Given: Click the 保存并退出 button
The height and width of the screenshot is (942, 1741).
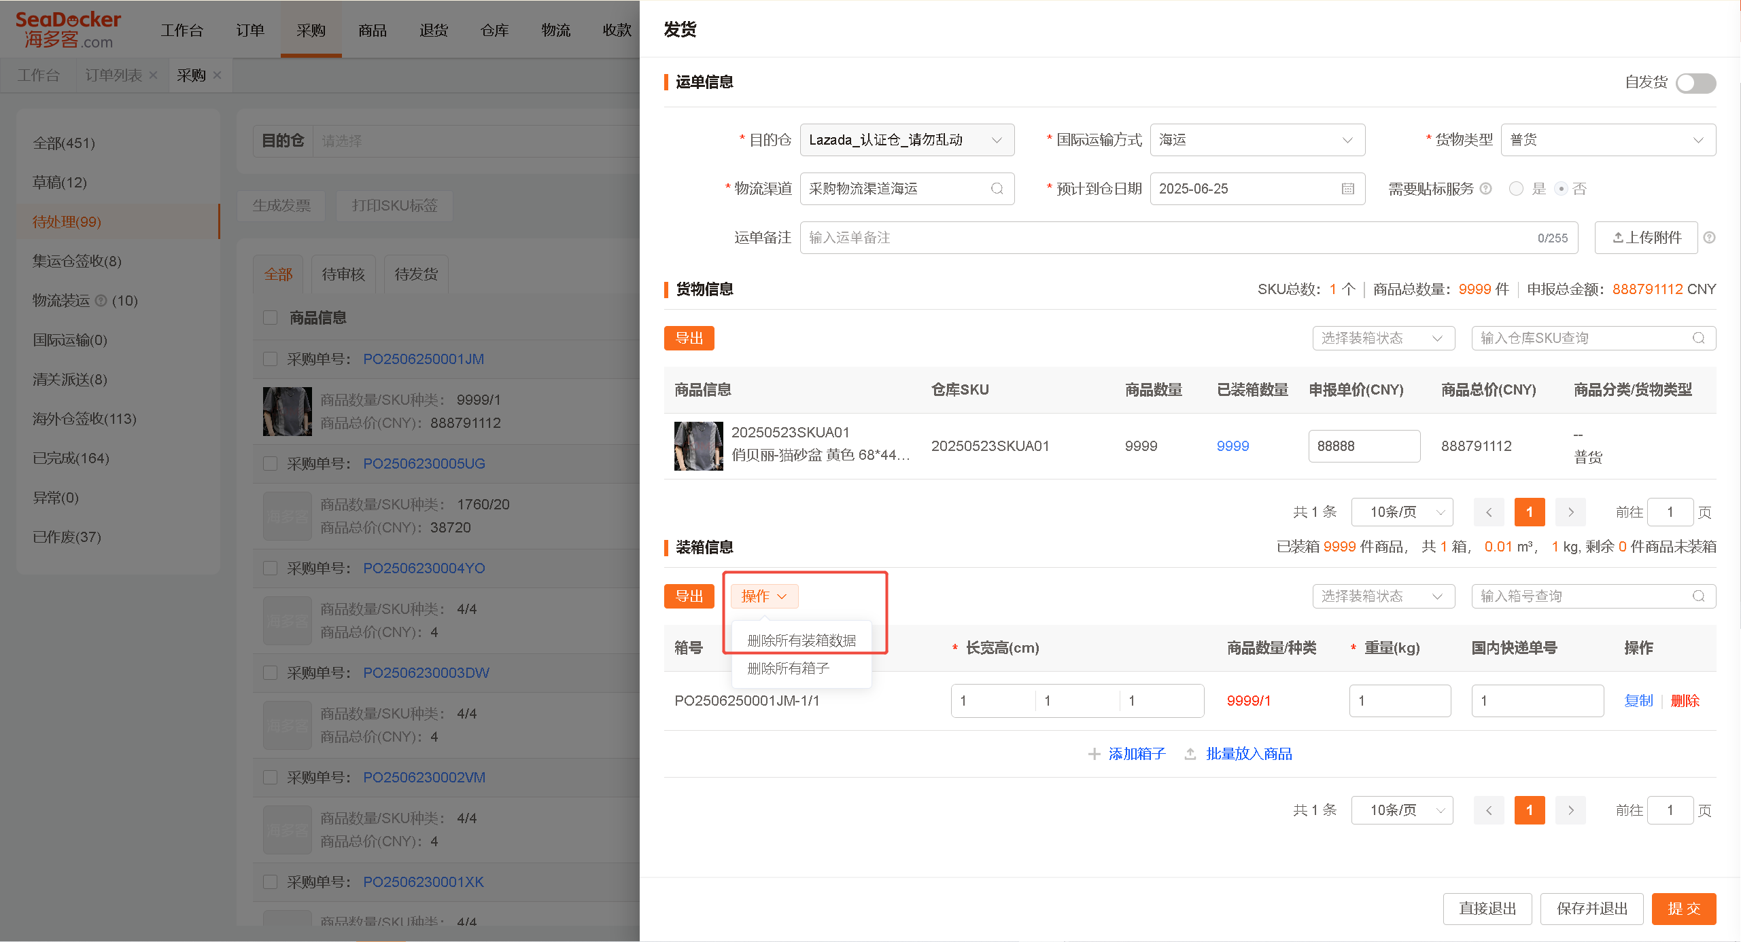Looking at the screenshot, I should click(x=1592, y=909).
